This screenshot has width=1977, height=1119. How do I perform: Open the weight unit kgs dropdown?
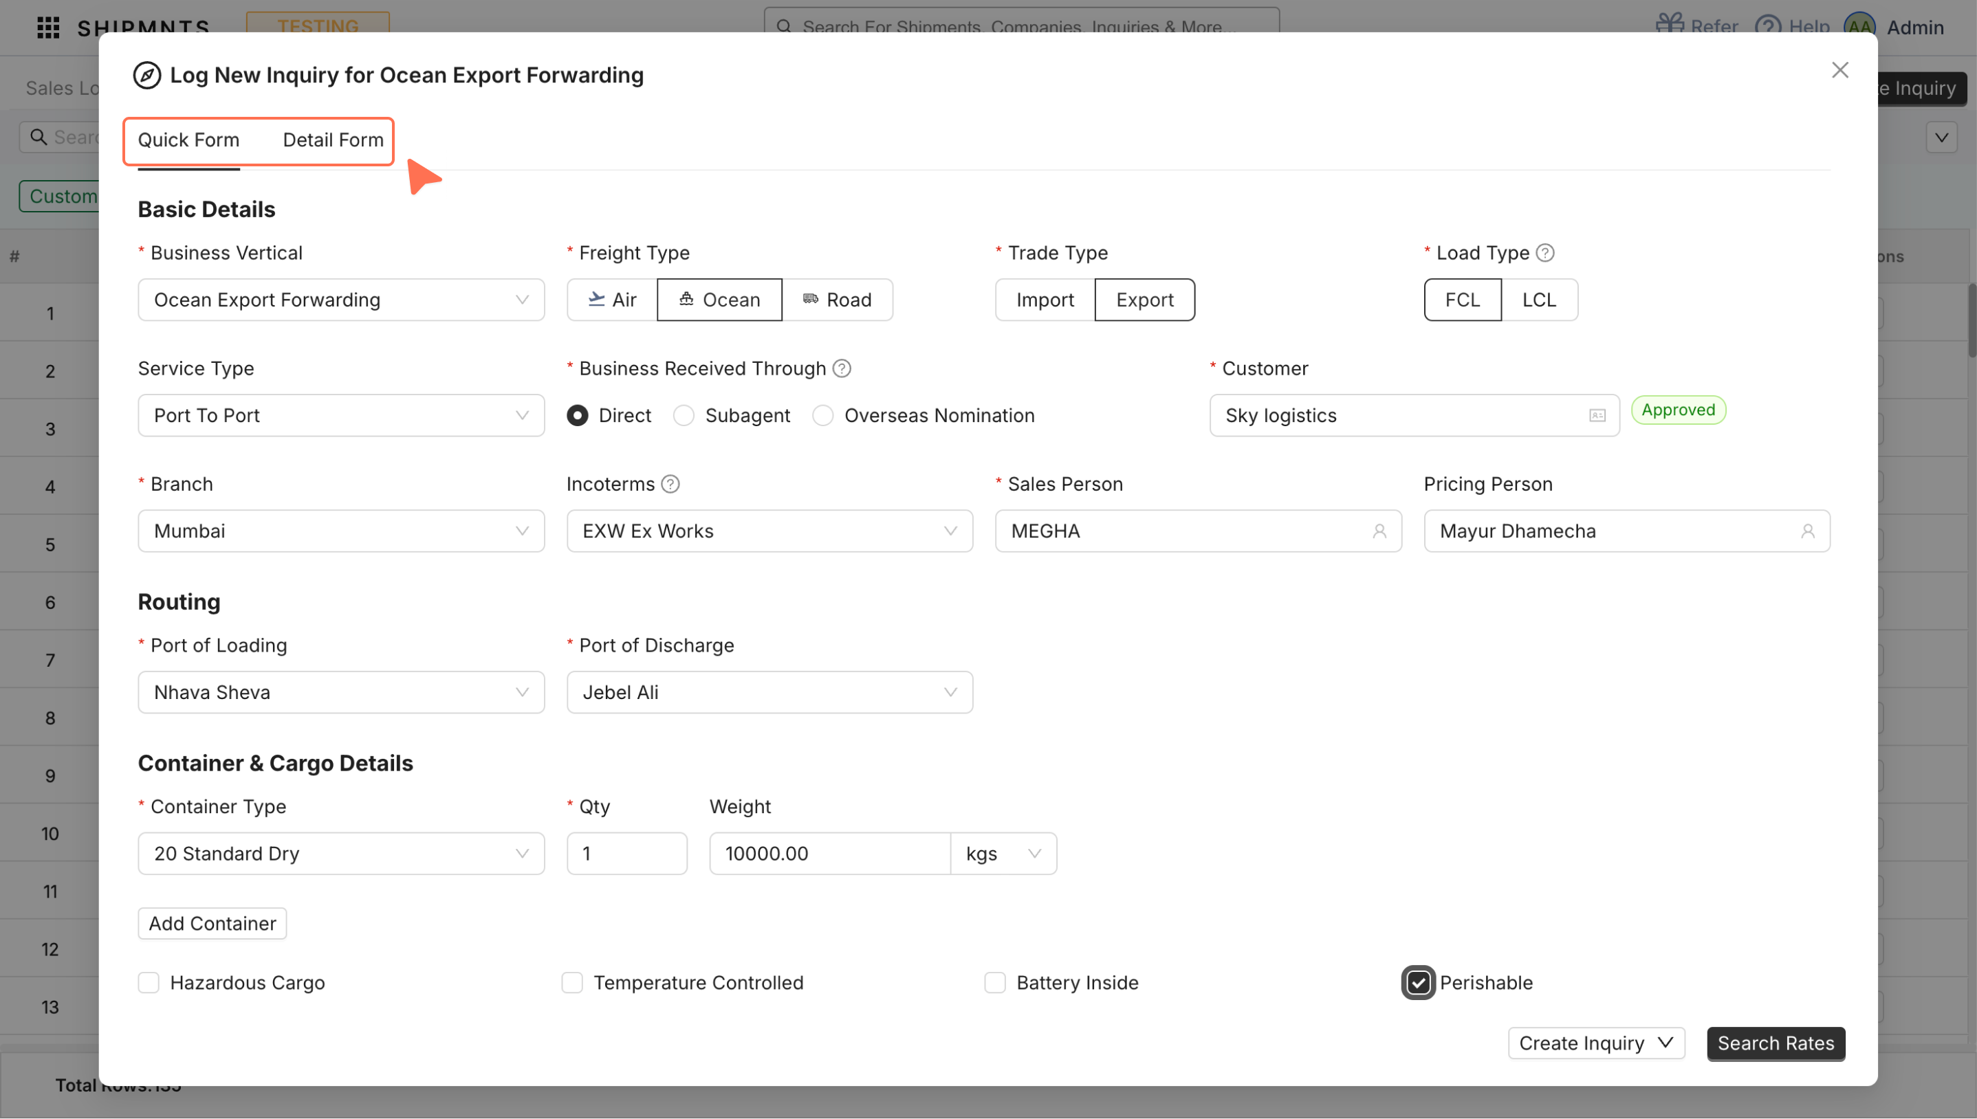(1003, 854)
